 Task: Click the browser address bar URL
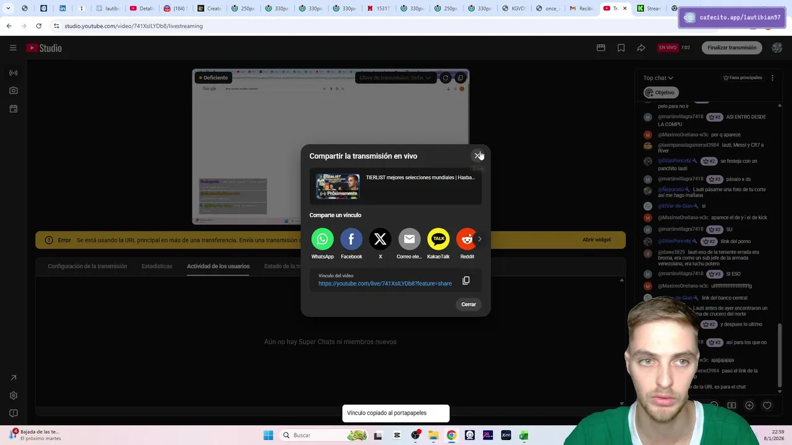[x=134, y=26]
